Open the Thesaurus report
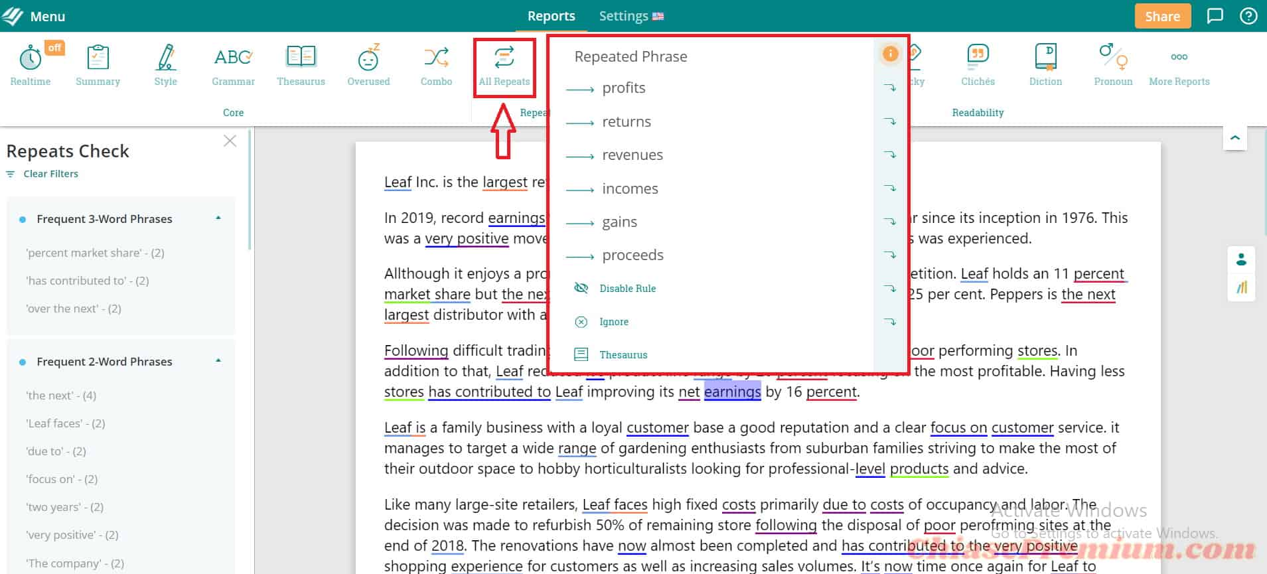This screenshot has height=574, width=1267. pos(301,65)
